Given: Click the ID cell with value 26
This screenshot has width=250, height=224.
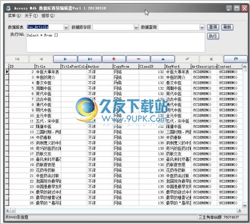Looking at the screenshot, I should point(22,203).
